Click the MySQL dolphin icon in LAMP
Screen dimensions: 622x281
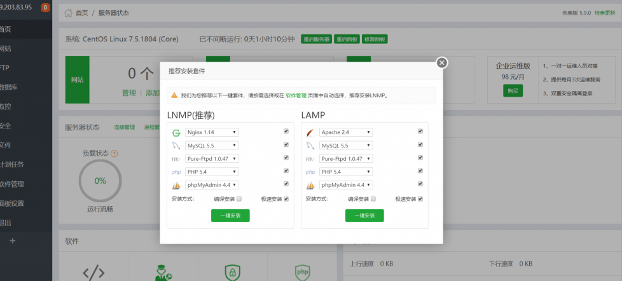click(x=310, y=146)
